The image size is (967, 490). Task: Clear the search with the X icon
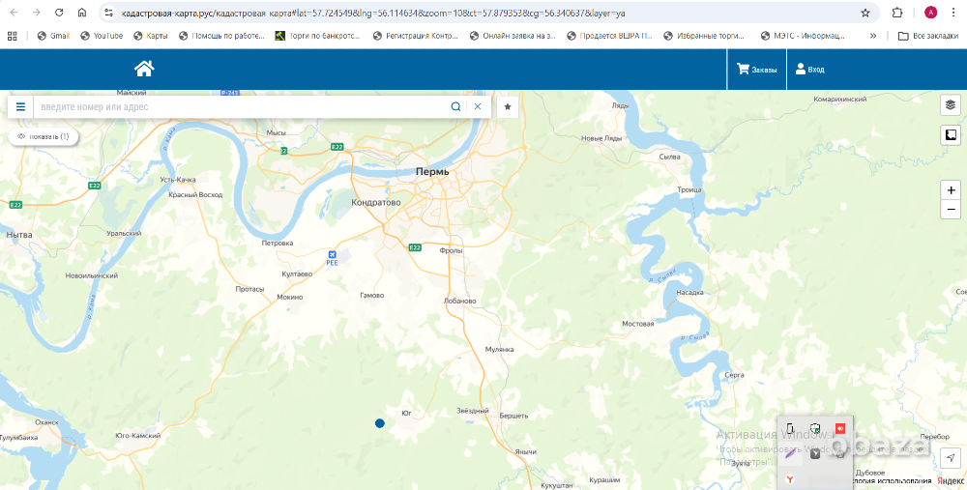(x=478, y=106)
